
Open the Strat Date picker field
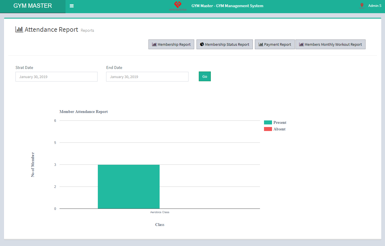56,77
